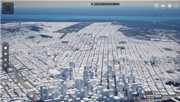Image resolution: width=180 pixels, height=102 pixels.
Task: Click the location pin icon in the address bar
Action: (x=94, y=4)
